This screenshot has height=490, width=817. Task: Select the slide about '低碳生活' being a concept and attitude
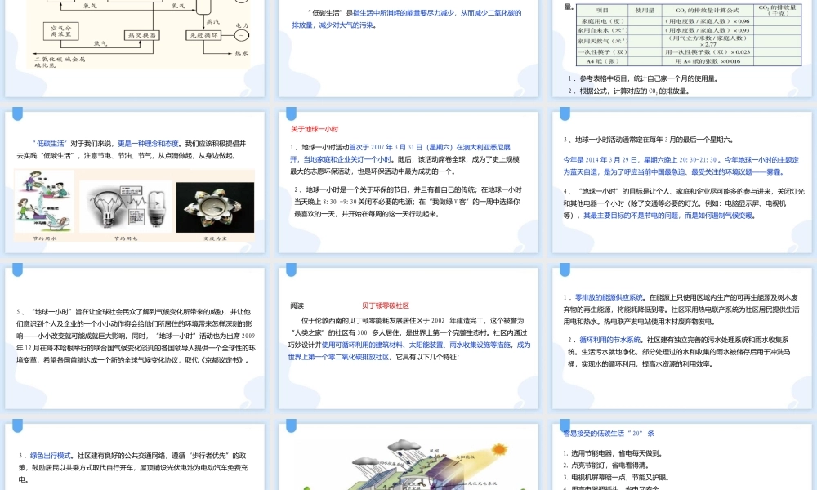click(x=135, y=182)
